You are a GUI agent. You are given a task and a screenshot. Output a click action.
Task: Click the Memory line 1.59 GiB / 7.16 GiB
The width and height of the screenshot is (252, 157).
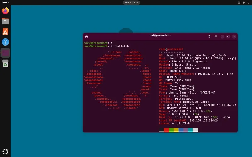(x=186, y=111)
